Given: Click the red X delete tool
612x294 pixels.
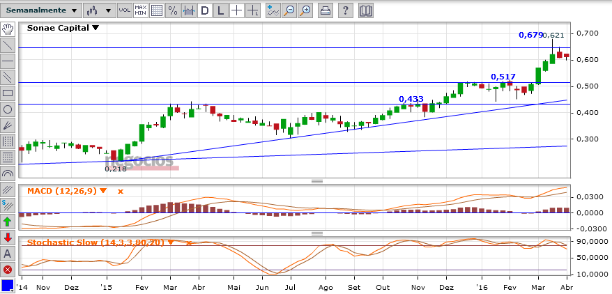Looking at the screenshot, I should click(x=8, y=270).
